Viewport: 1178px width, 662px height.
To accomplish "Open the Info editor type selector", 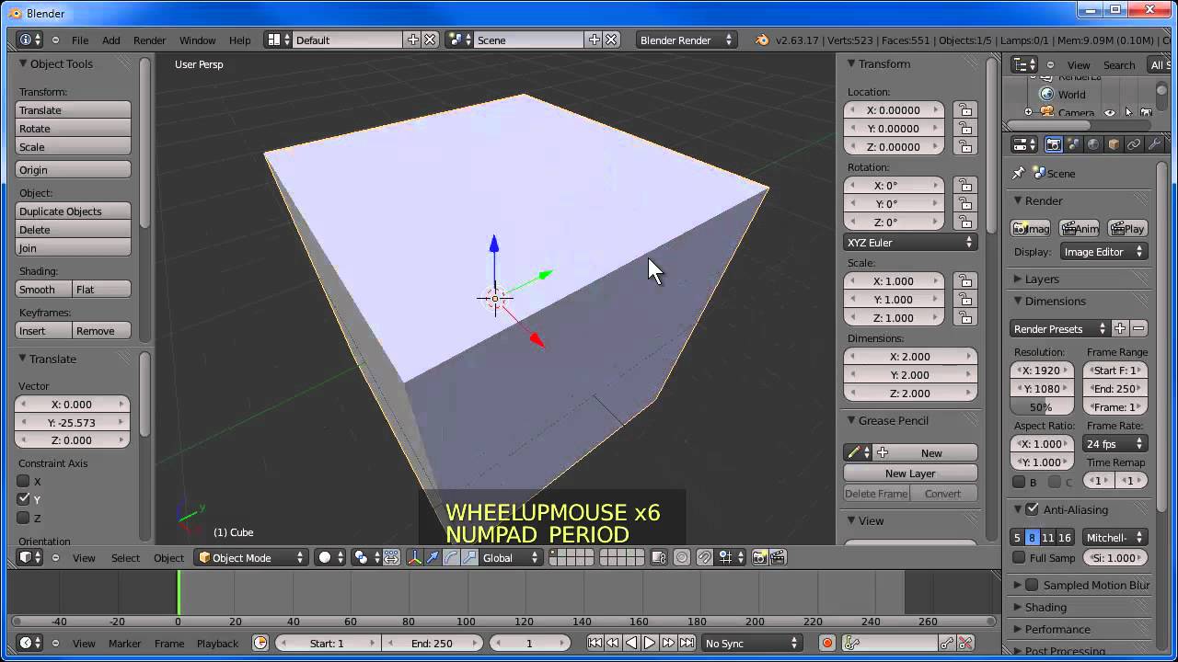I will (29, 40).
